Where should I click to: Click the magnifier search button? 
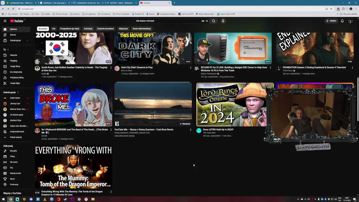pos(213,21)
